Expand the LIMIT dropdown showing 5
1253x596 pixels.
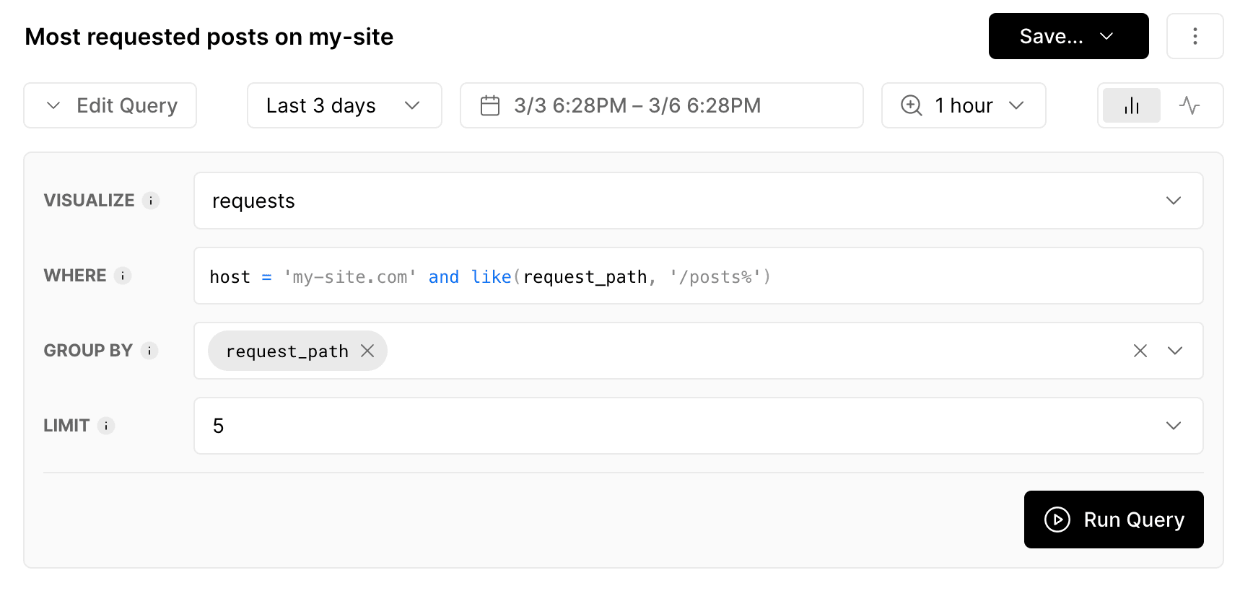(x=1173, y=426)
